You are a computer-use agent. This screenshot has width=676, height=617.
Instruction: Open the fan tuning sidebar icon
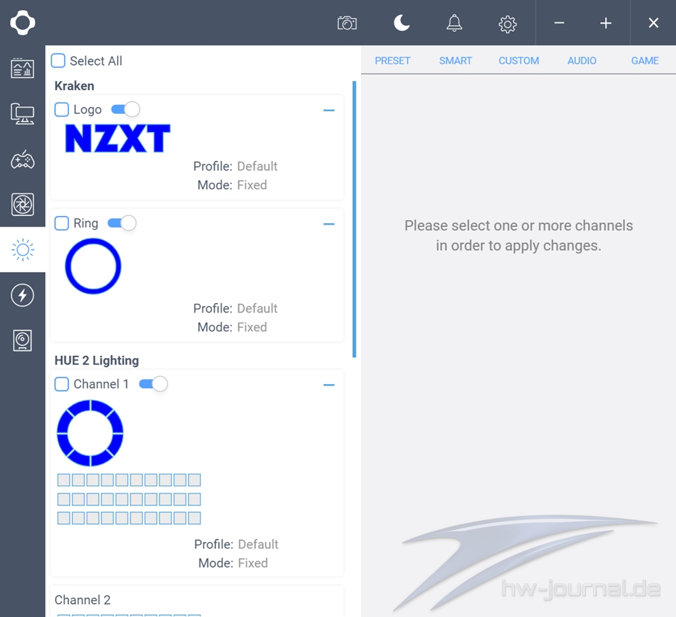(22, 204)
